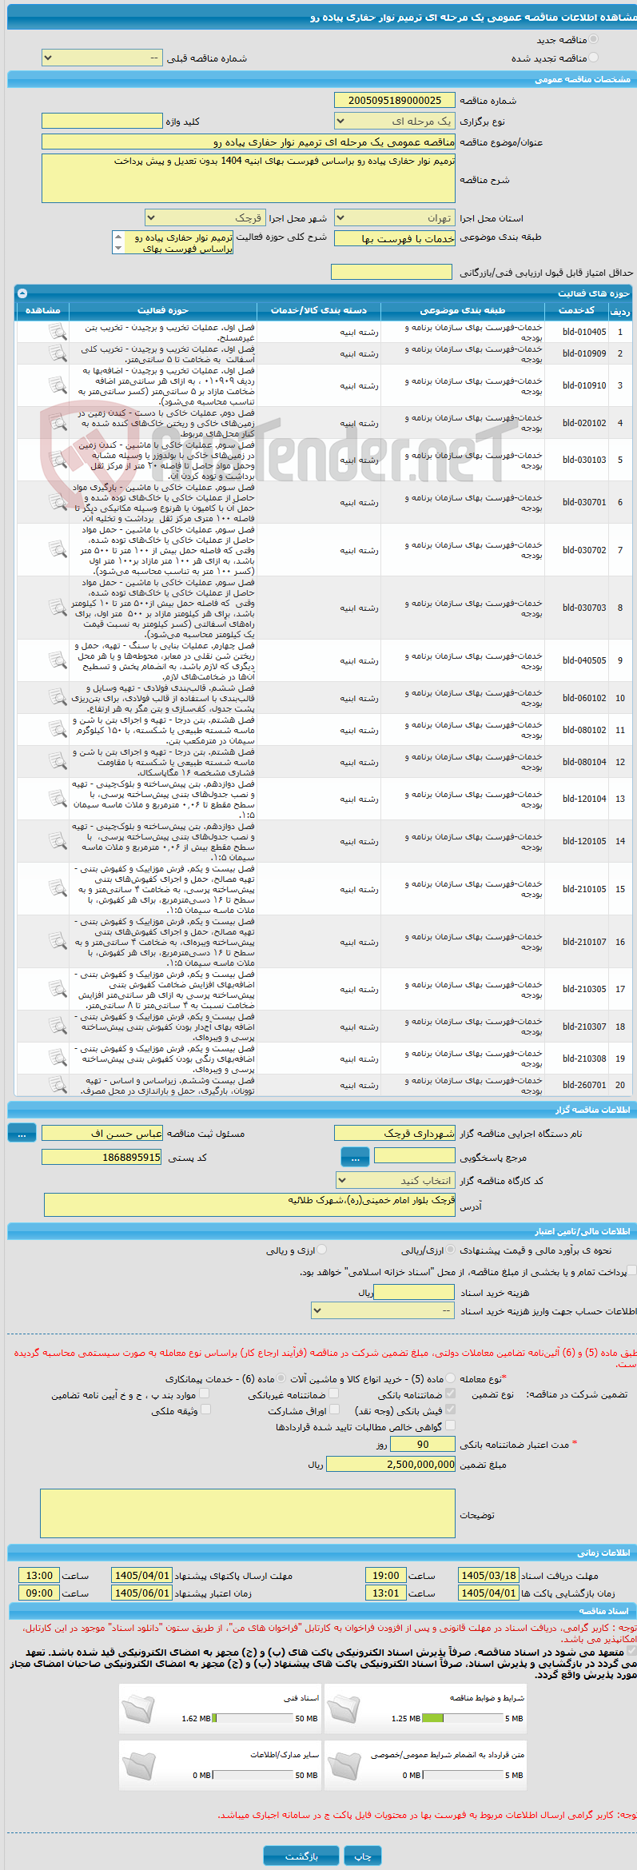Open magnifier icon for row bld-260701
The height and width of the screenshot is (1870, 637).
tap(58, 1085)
